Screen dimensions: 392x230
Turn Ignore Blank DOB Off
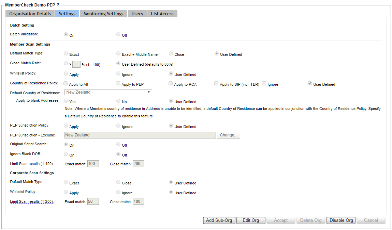118,154
